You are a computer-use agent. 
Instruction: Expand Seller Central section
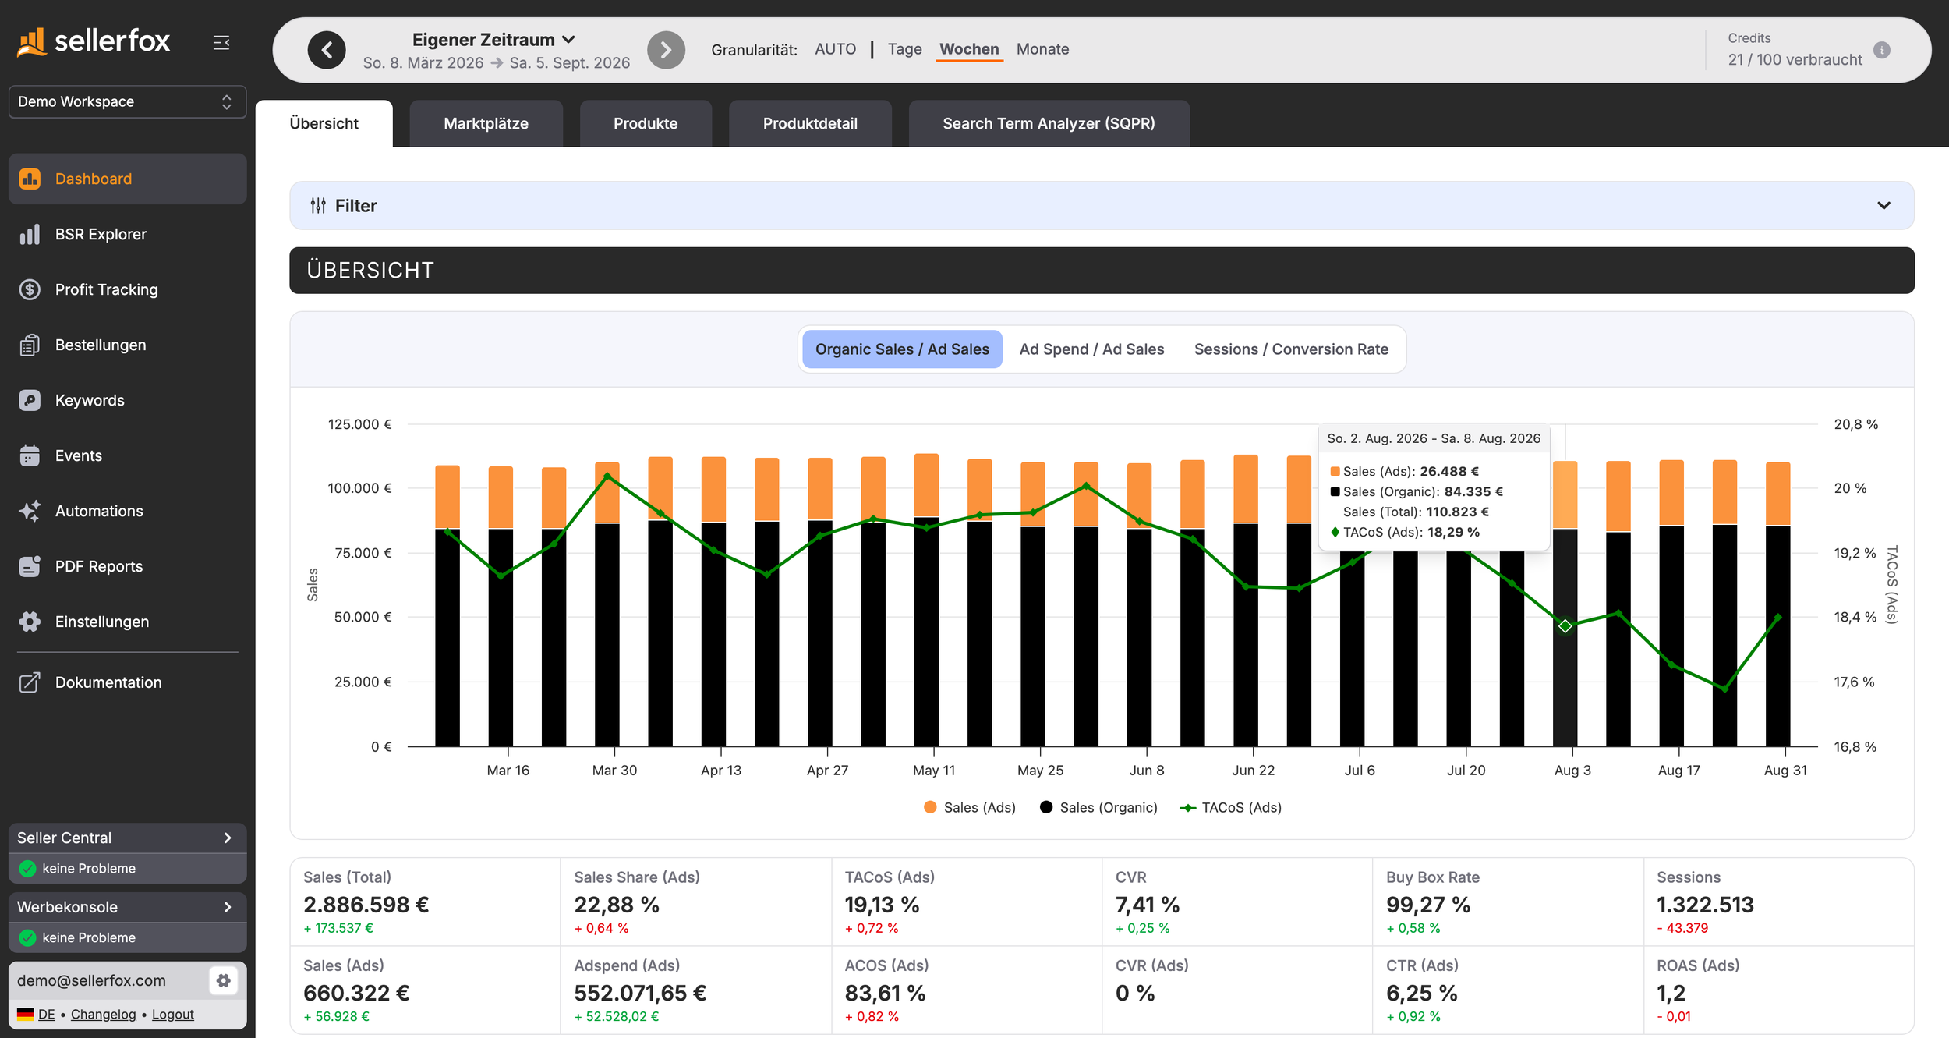click(x=128, y=838)
